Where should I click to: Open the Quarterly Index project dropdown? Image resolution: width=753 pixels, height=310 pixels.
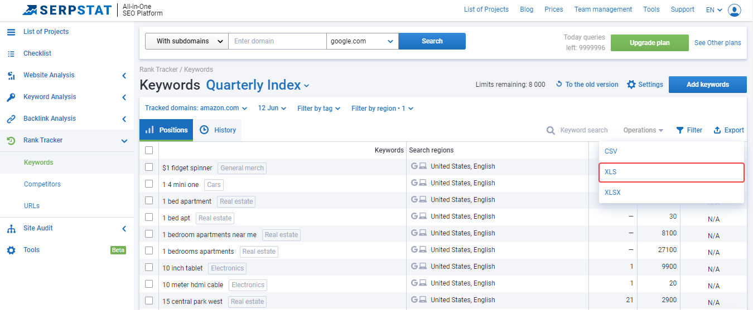[258, 85]
